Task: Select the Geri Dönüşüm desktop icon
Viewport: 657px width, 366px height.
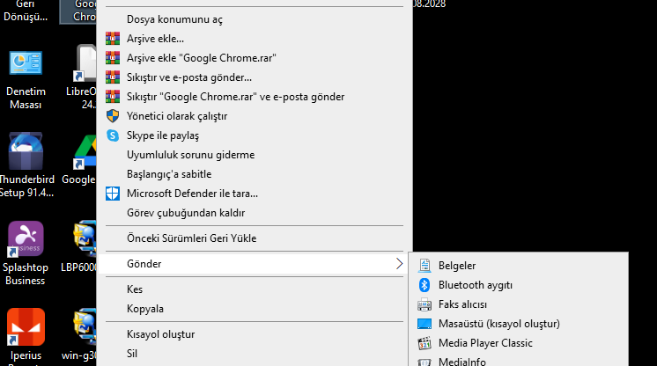Action: tap(26, 11)
